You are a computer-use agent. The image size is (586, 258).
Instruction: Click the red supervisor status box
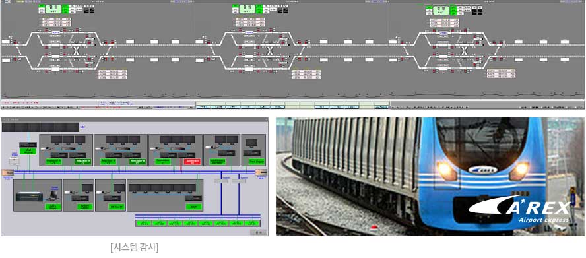[x=193, y=162]
